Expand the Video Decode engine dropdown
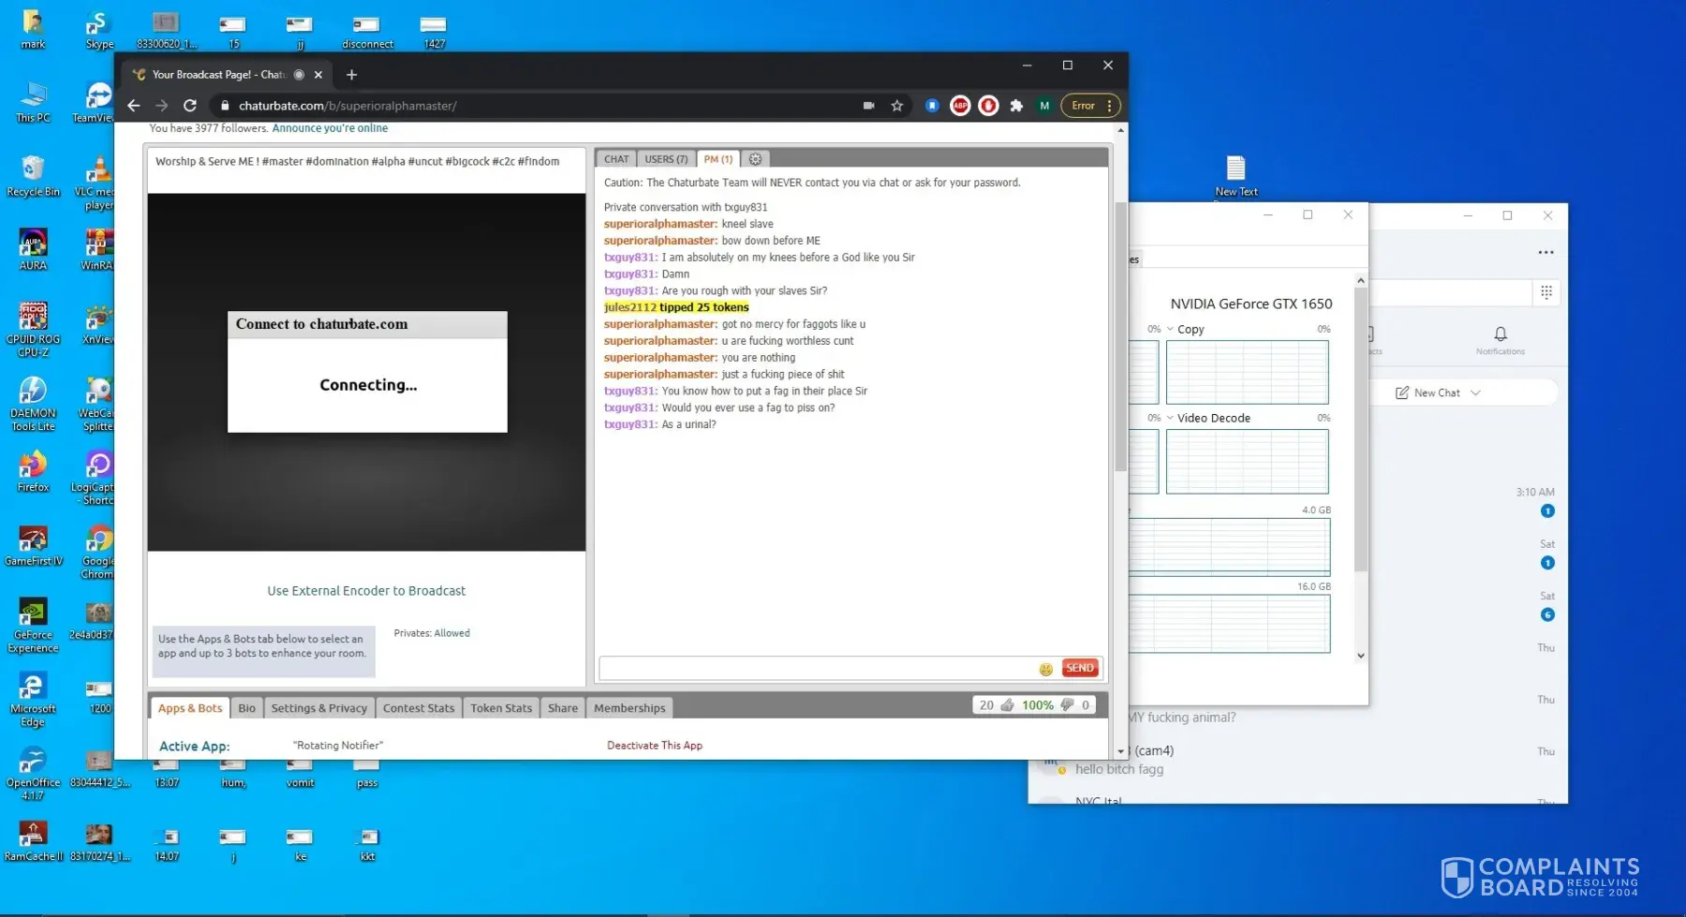Screen dimensions: 1686x917 (x=1170, y=419)
